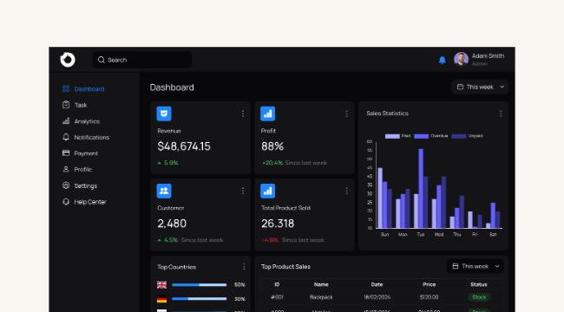Click the $48,674.15 revenue value
Image resolution: width=564 pixels, height=312 pixels.
[184, 146]
